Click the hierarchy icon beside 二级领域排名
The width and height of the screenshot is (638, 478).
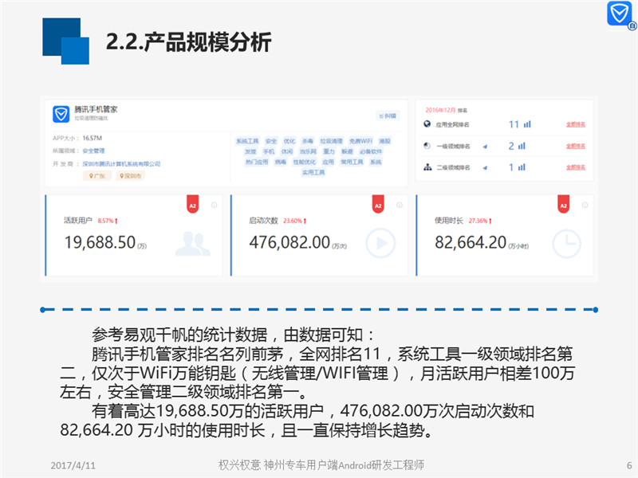click(x=427, y=167)
